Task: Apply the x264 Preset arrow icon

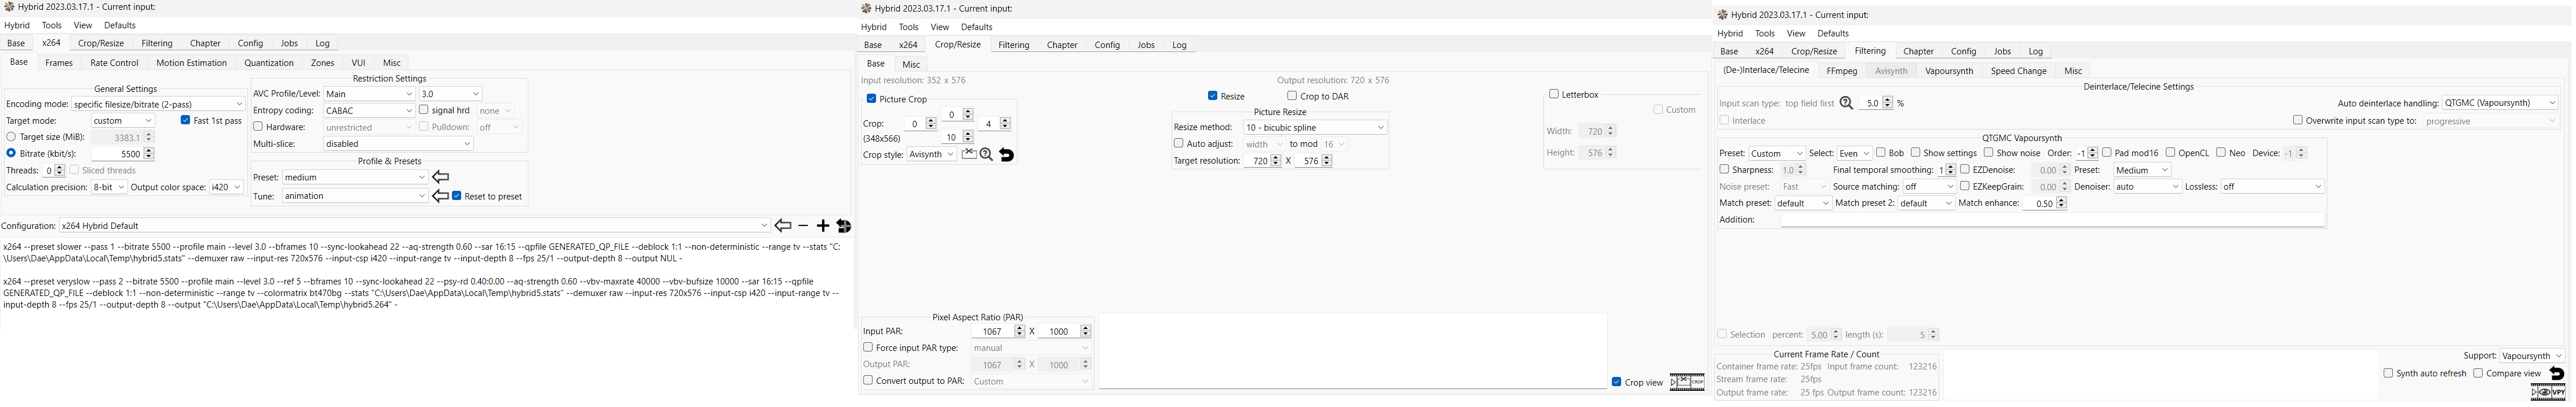Action: (441, 177)
